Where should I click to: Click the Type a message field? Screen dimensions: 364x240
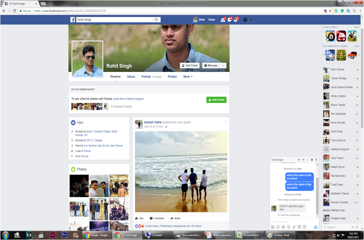pos(293,222)
